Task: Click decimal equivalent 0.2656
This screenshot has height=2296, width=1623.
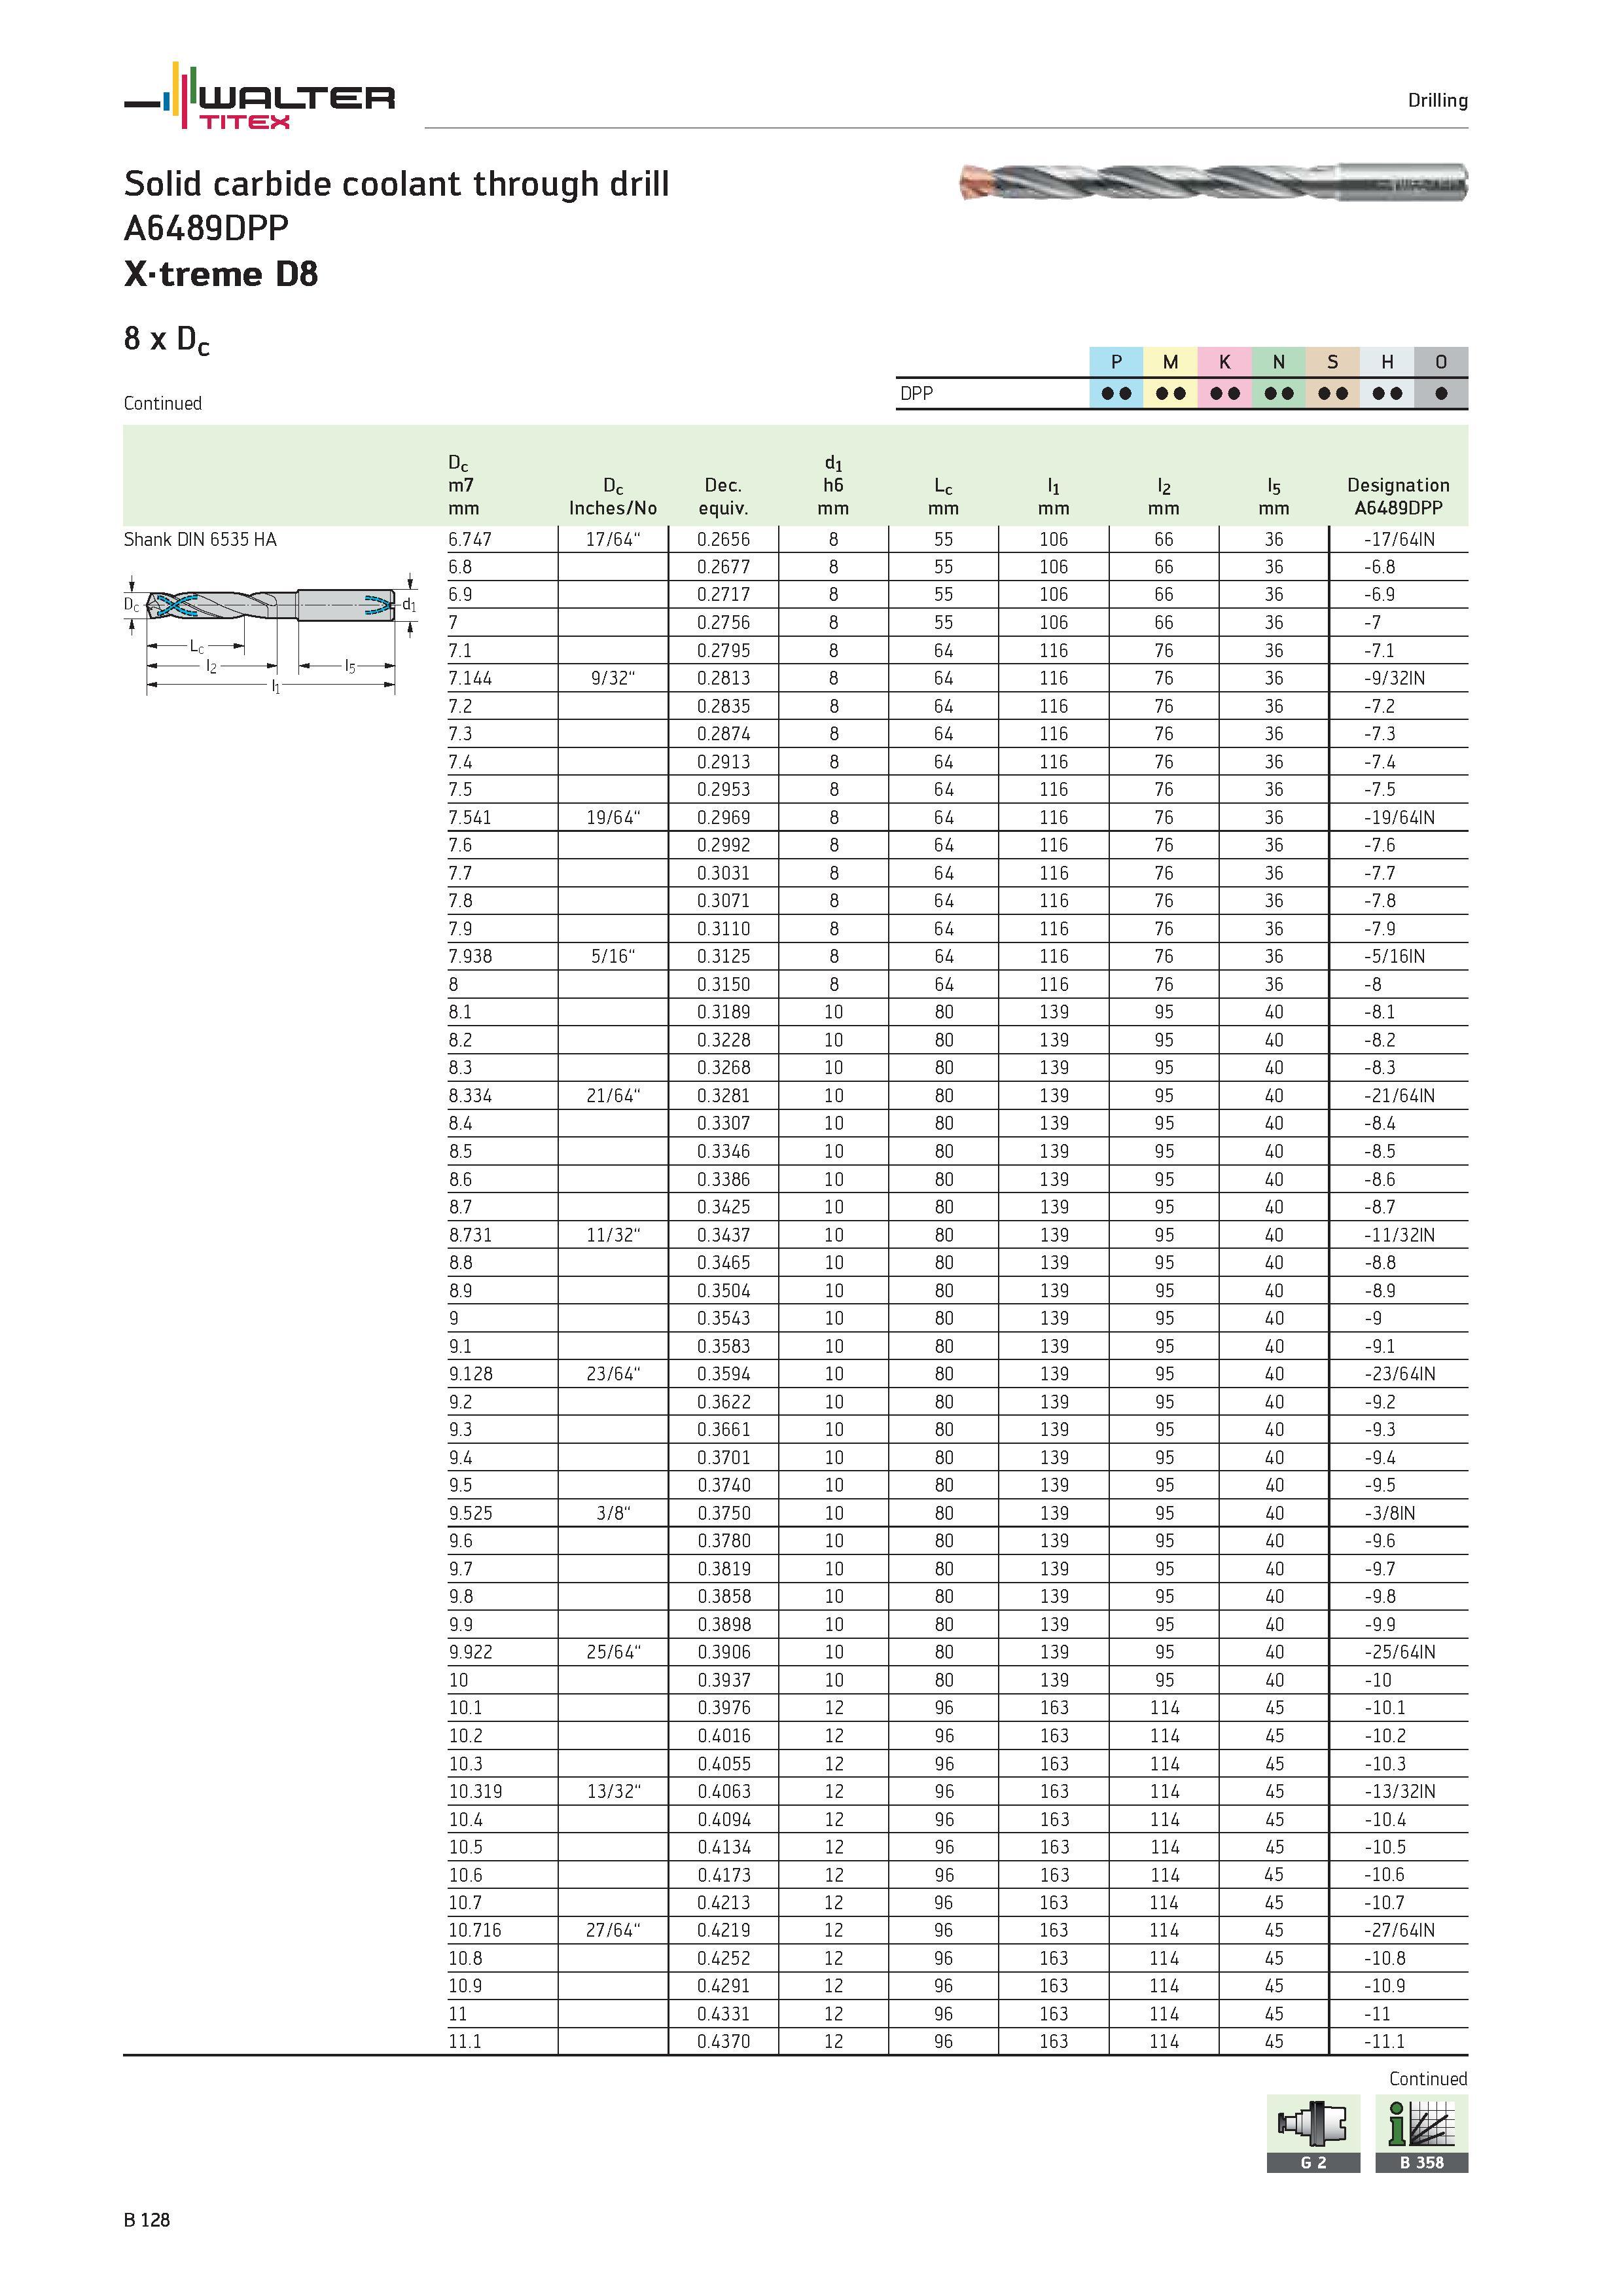Action: tap(723, 540)
